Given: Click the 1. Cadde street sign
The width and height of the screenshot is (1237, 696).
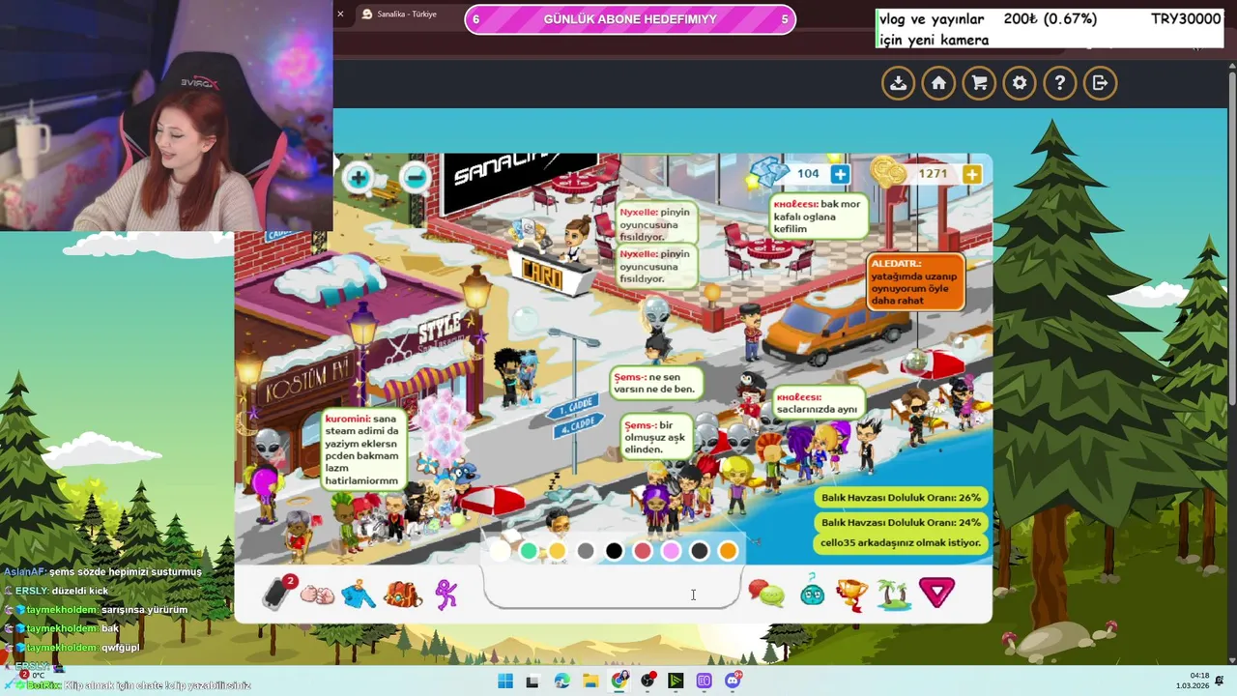Looking at the screenshot, I should point(574,409).
